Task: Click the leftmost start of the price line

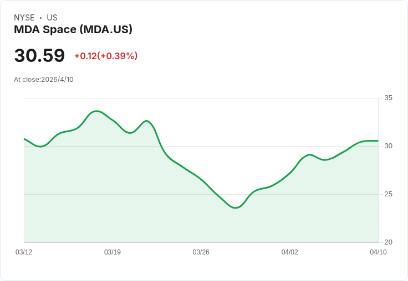Action: [24, 139]
